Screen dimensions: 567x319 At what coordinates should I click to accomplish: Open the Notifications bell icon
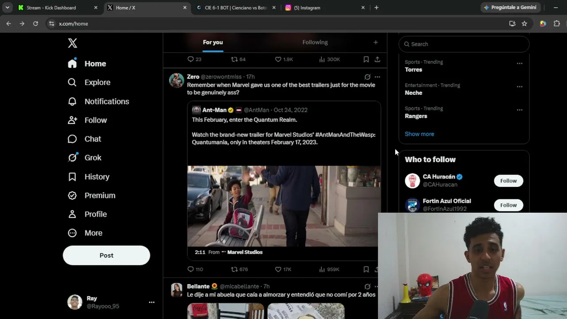(72, 101)
